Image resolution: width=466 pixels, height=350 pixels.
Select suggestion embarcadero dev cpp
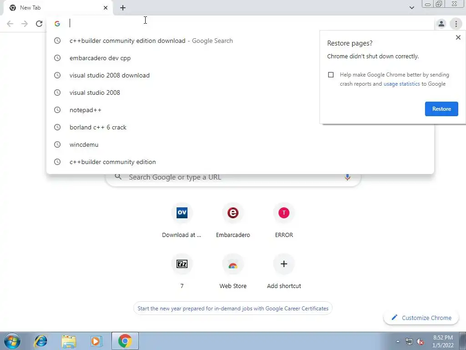tap(240, 58)
